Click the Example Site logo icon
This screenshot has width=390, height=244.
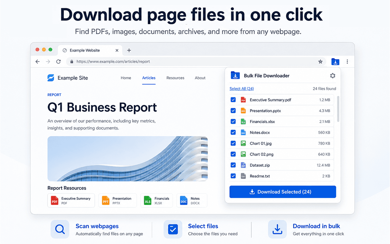pos(51,78)
